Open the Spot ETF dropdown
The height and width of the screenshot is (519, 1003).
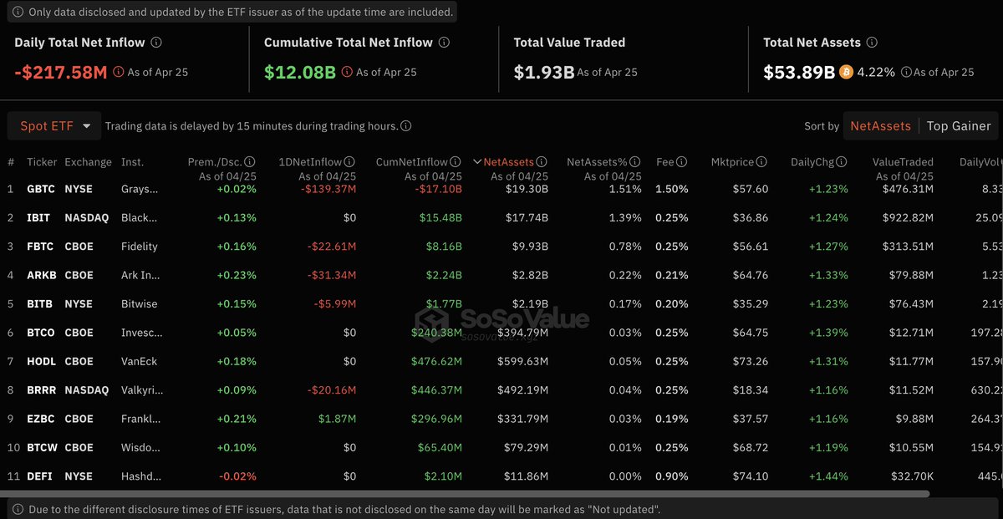click(x=55, y=126)
